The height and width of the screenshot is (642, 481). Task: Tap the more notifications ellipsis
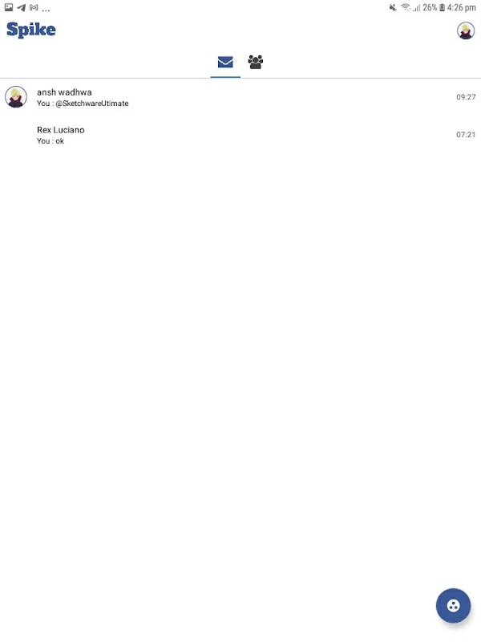46,10
